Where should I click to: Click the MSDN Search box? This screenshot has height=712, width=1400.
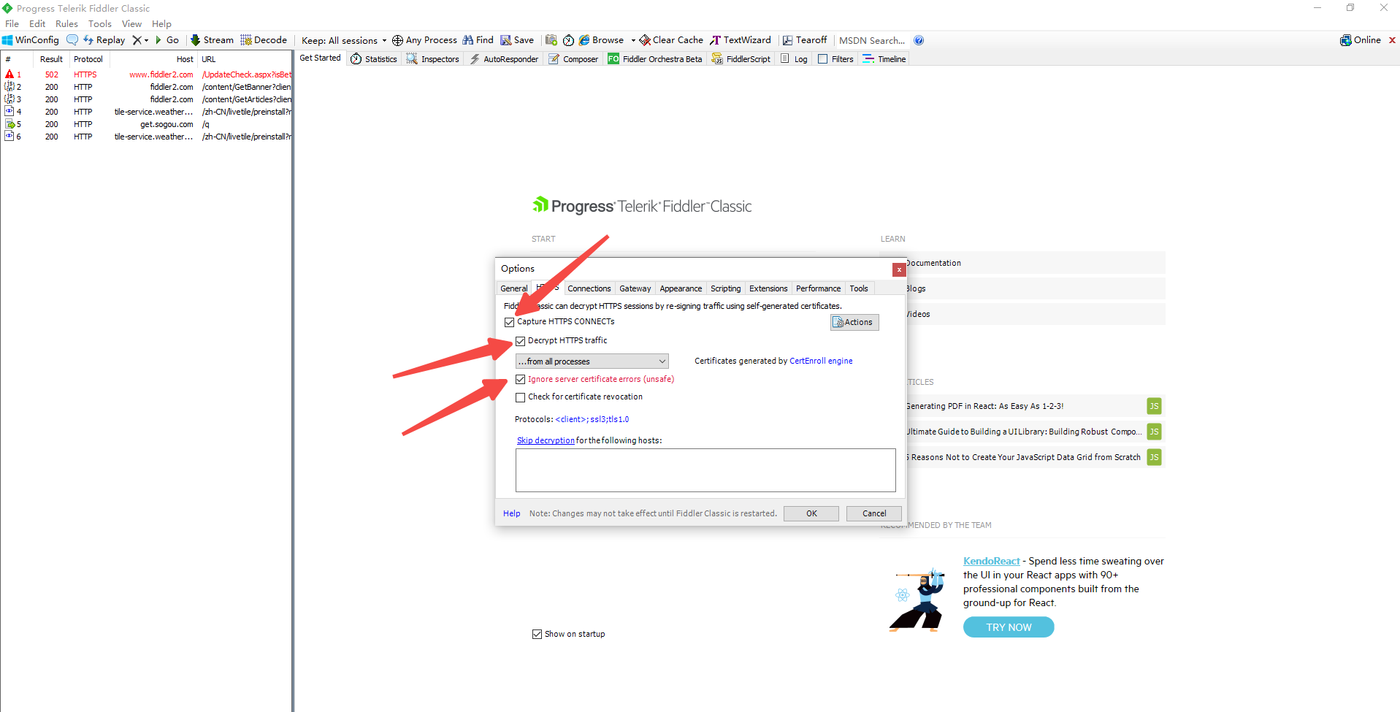(x=872, y=40)
